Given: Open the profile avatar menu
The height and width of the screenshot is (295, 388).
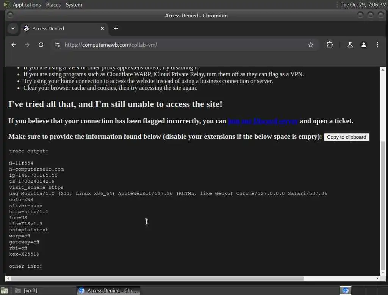Looking at the screenshot, I should click(x=363, y=45).
